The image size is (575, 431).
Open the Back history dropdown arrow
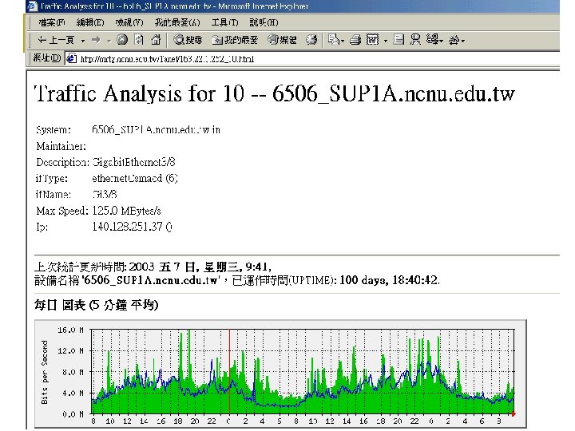coord(83,41)
